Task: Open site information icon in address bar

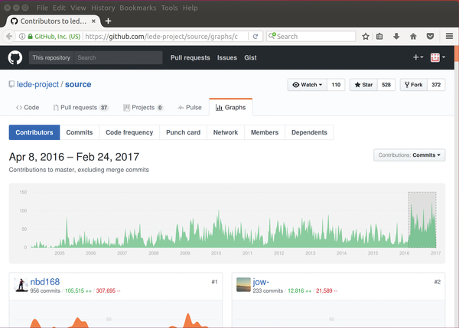Action: coord(22,37)
